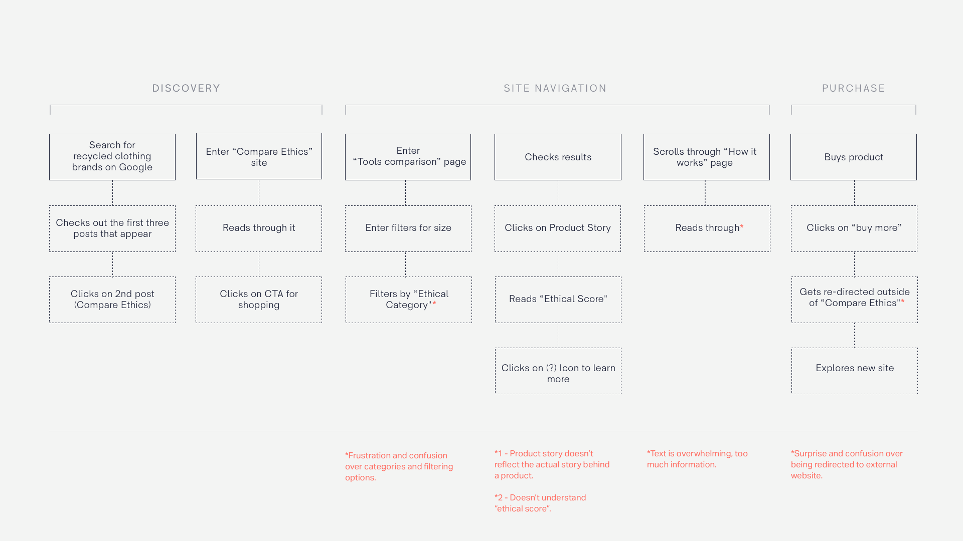Select the "Clicks on CTA for shopping" box
Viewport: 963px width, 541px height.
point(259,300)
